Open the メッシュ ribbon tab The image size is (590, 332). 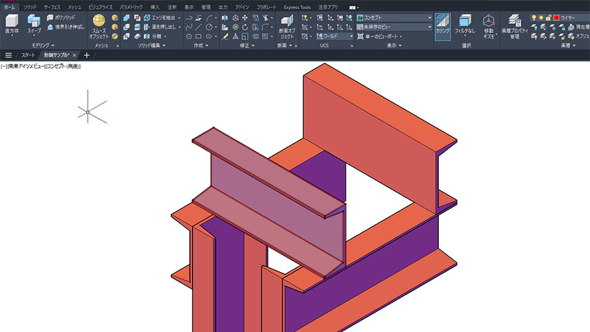pyautogui.click(x=74, y=7)
